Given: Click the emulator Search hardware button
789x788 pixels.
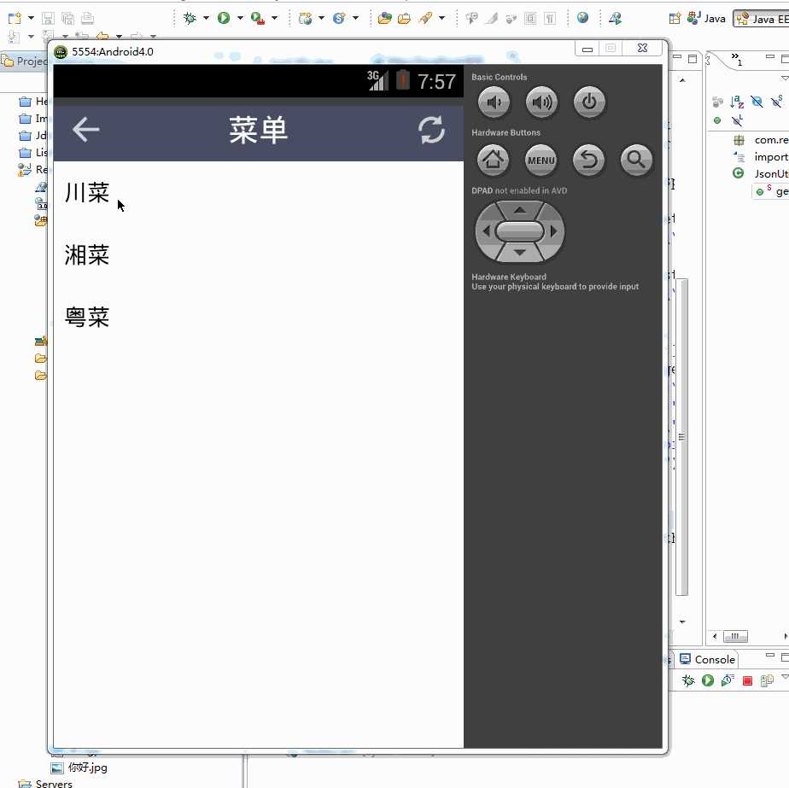Looking at the screenshot, I should point(636,160).
